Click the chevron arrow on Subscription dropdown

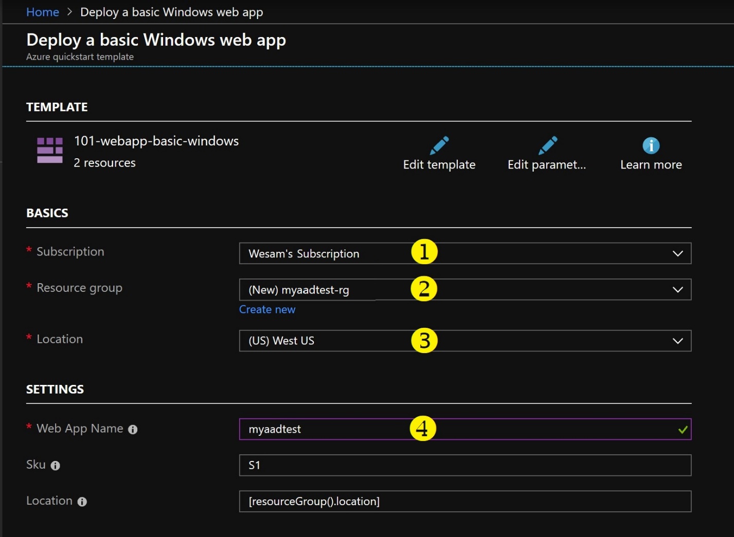coord(678,253)
